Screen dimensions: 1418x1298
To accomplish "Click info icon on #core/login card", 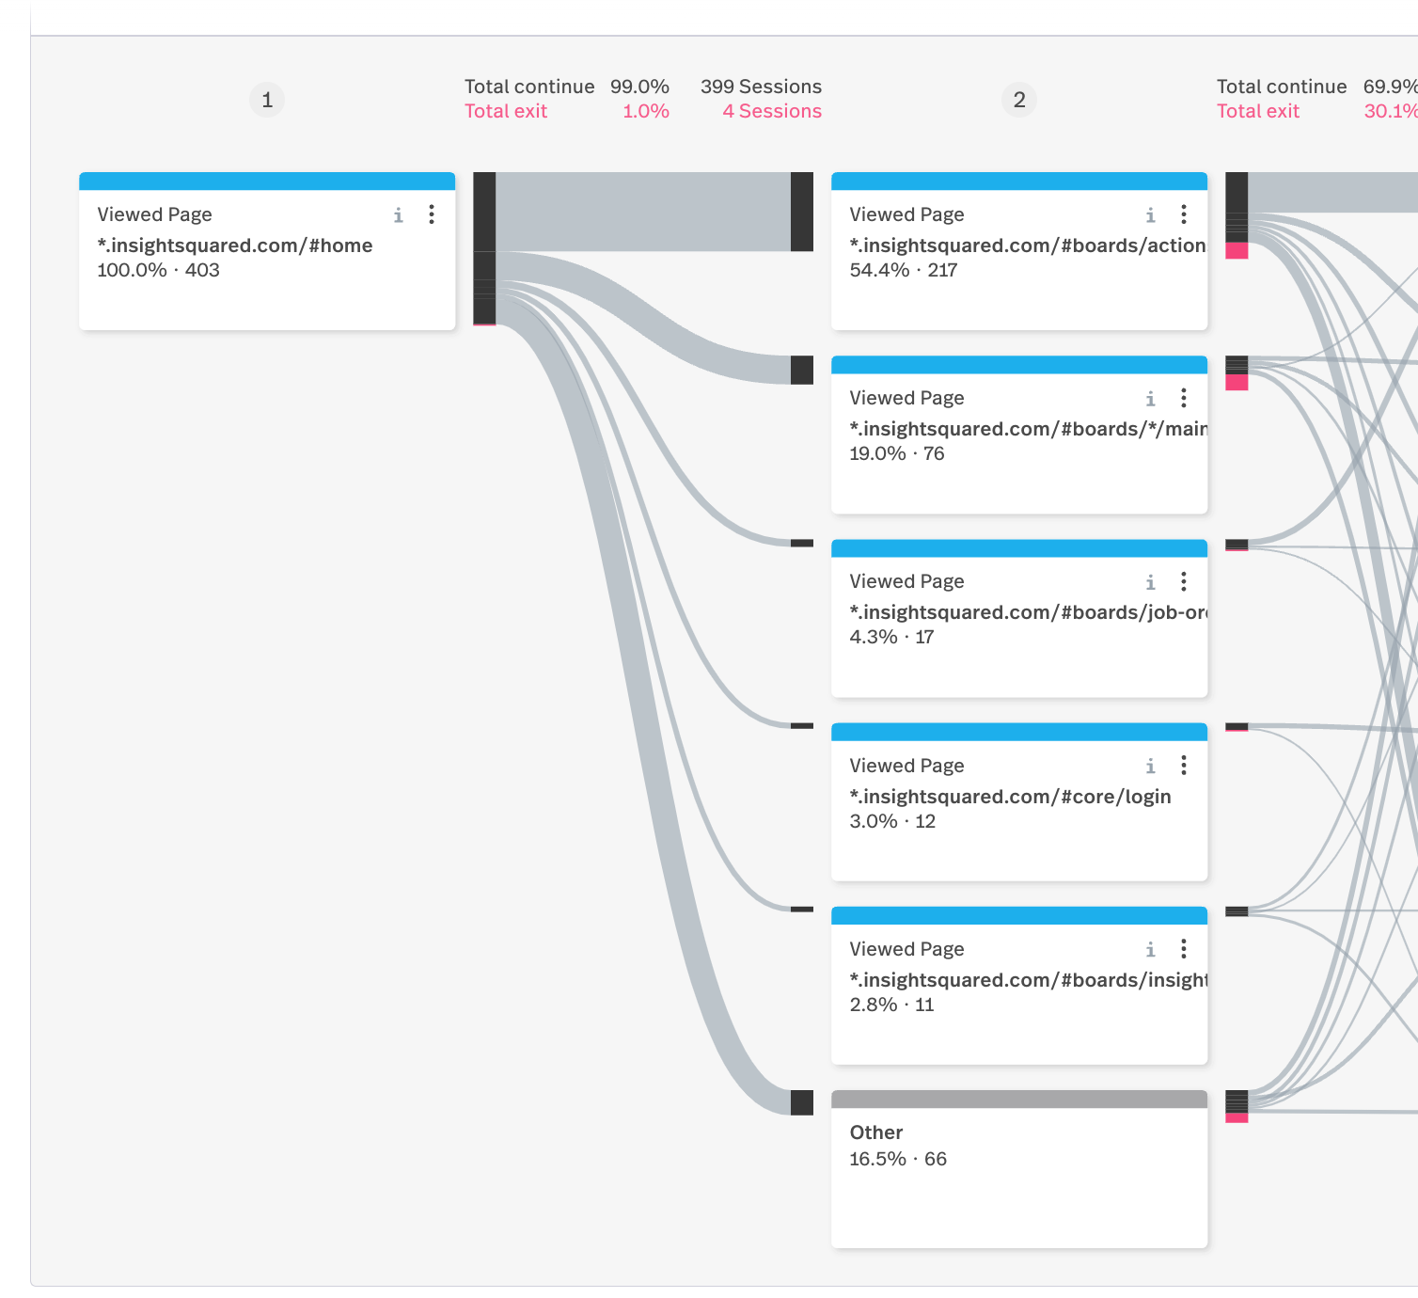I will pyautogui.click(x=1151, y=767).
